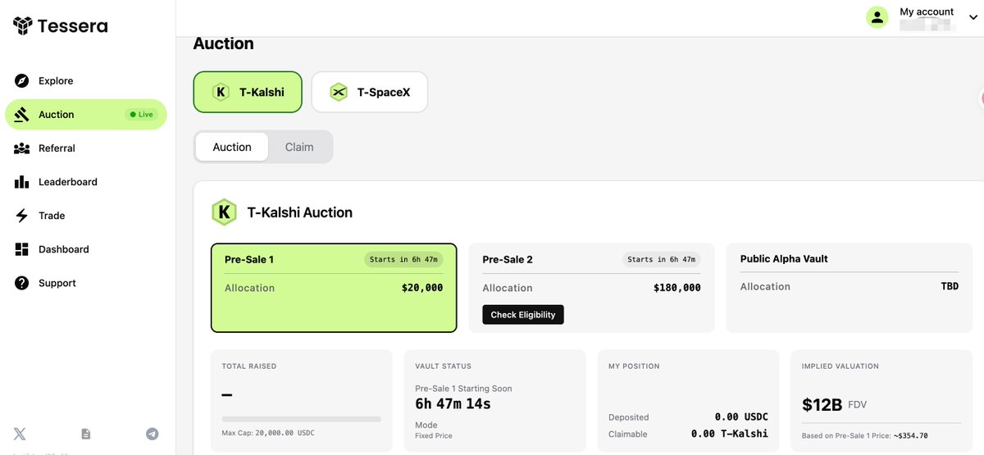Open the Explore compass icon
This screenshot has width=984, height=455.
click(x=22, y=80)
